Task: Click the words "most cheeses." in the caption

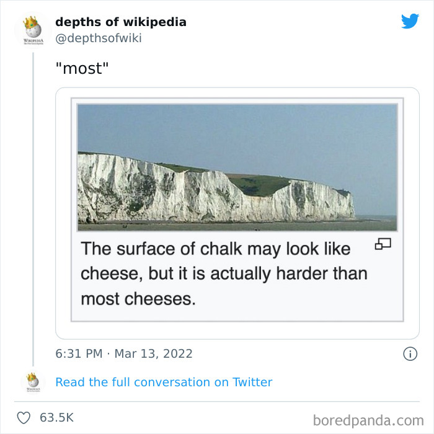Action: click(138, 299)
